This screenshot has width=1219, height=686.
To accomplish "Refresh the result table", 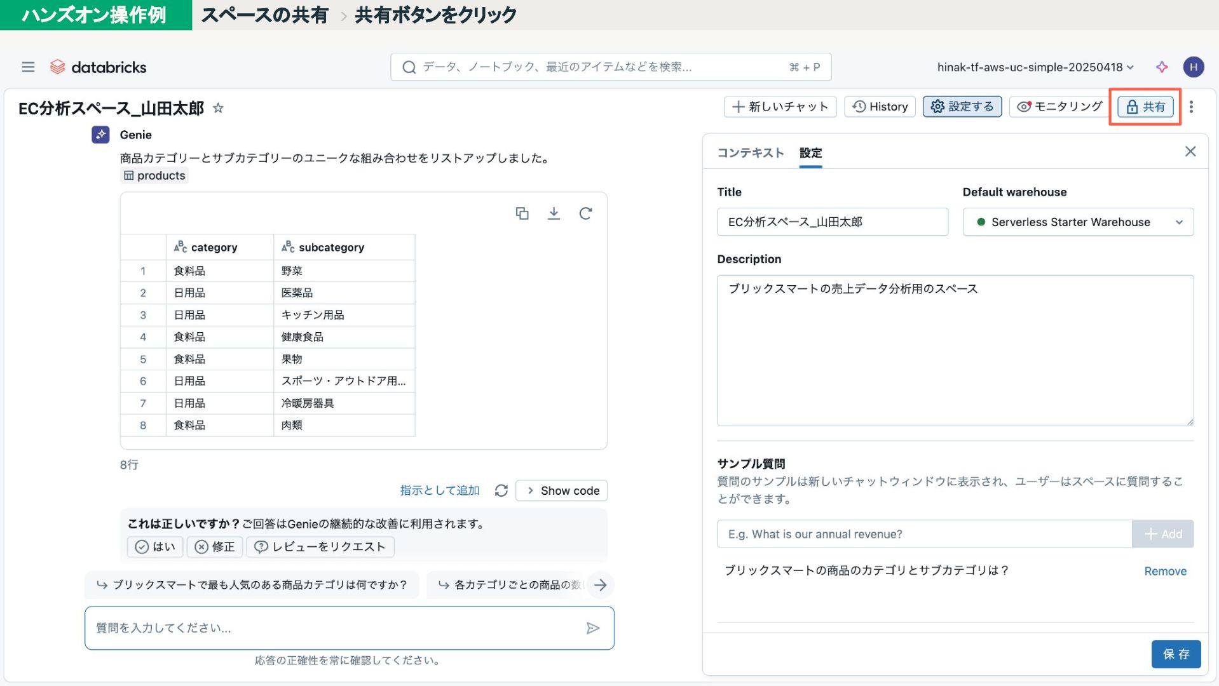I will pos(585,213).
